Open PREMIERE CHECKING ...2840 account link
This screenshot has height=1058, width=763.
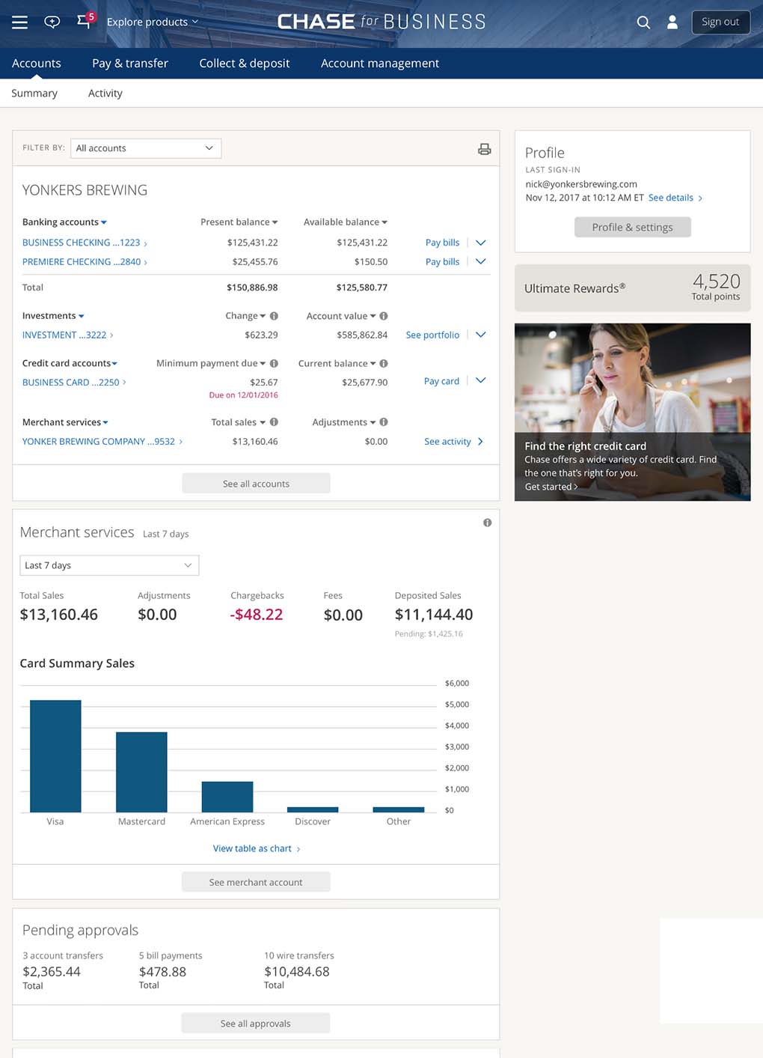(85, 262)
